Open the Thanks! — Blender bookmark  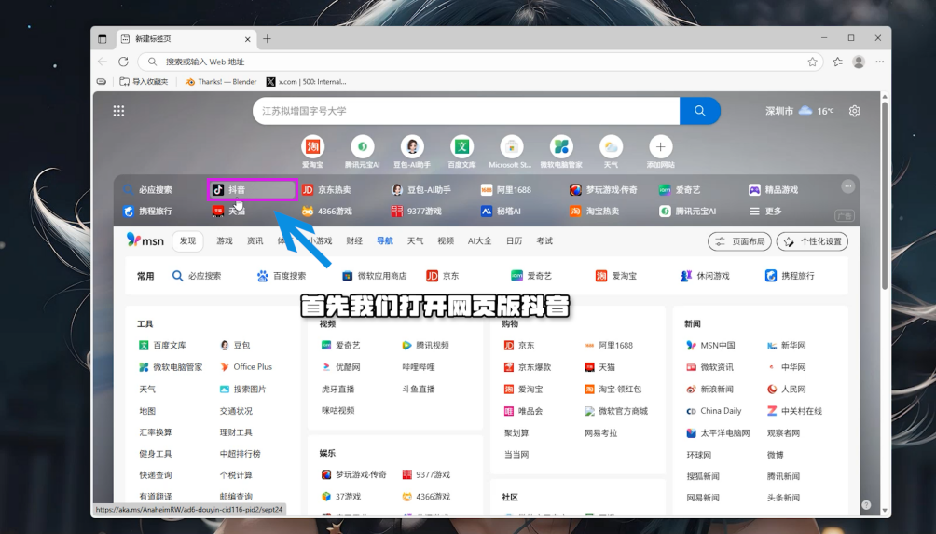221,82
